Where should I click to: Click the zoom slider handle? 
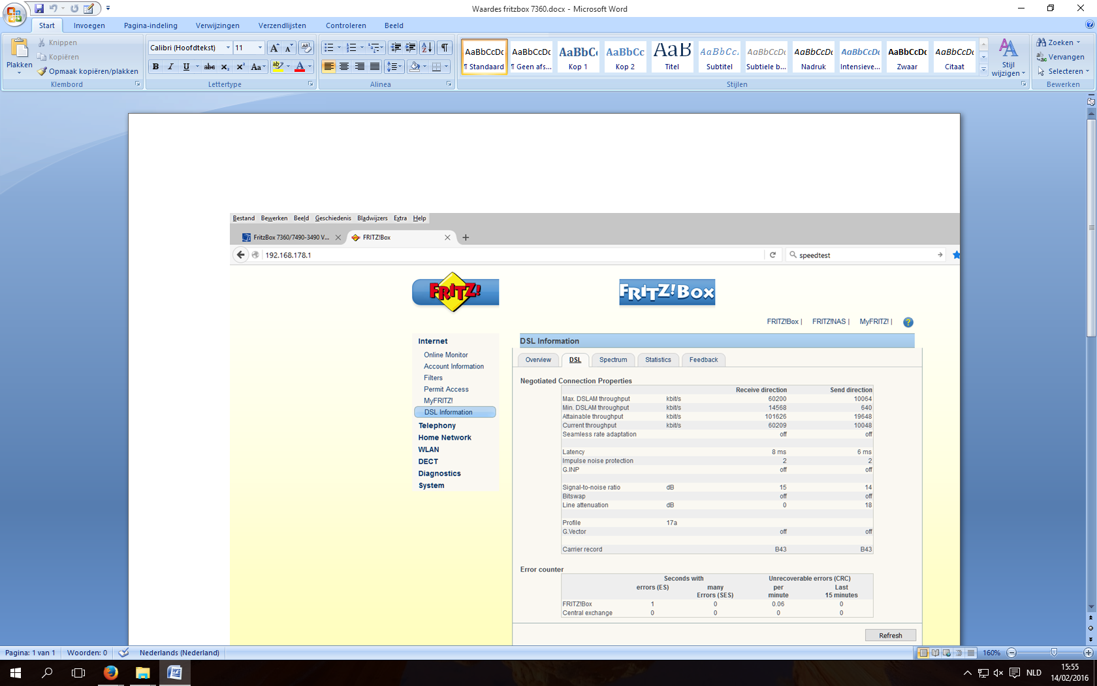tap(1053, 653)
